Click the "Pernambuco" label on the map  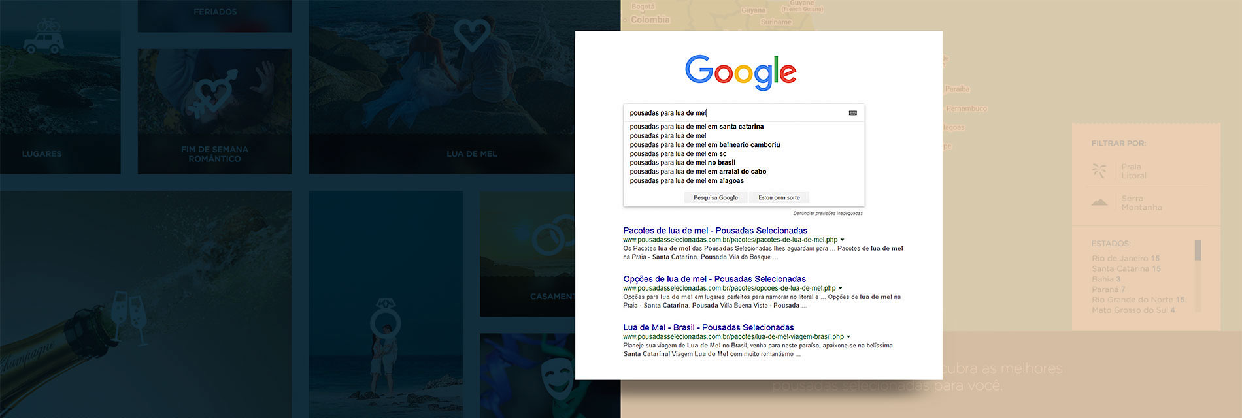(967, 108)
